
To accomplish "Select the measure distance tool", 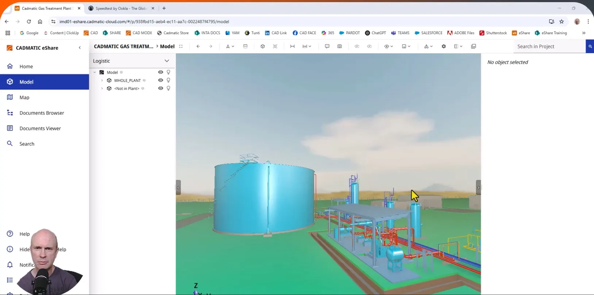I will pyautogui.click(x=292, y=46).
